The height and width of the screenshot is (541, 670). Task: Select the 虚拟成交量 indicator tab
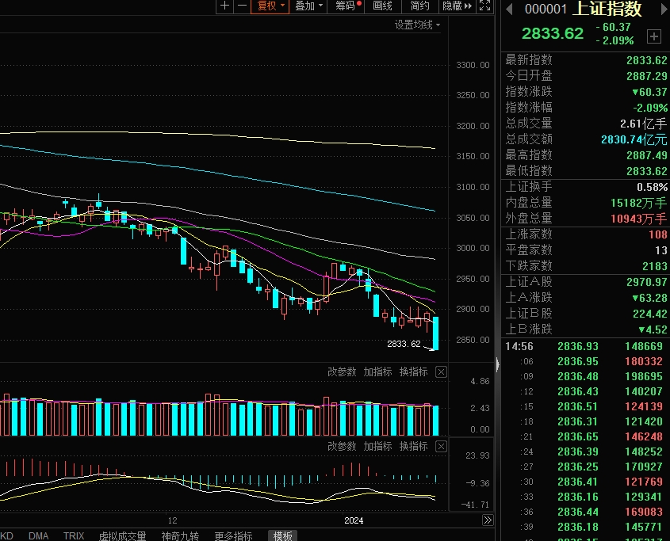coord(122,536)
